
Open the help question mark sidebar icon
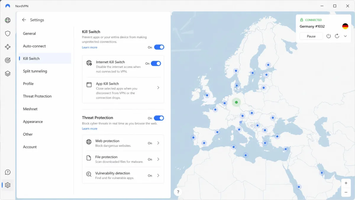tap(8, 172)
